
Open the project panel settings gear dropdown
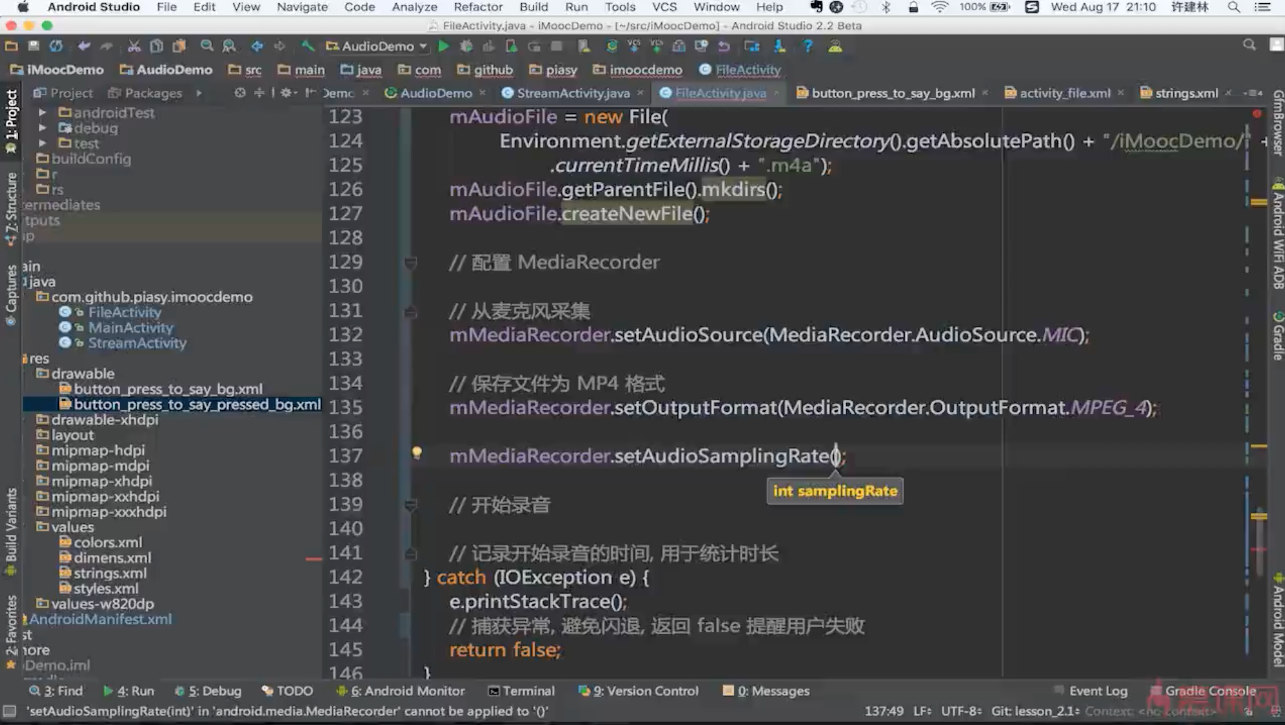pos(288,93)
